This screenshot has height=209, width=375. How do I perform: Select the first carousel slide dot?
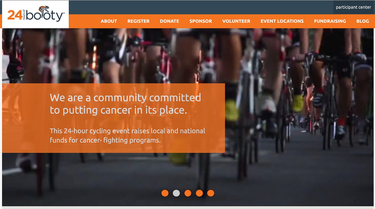[165, 193]
